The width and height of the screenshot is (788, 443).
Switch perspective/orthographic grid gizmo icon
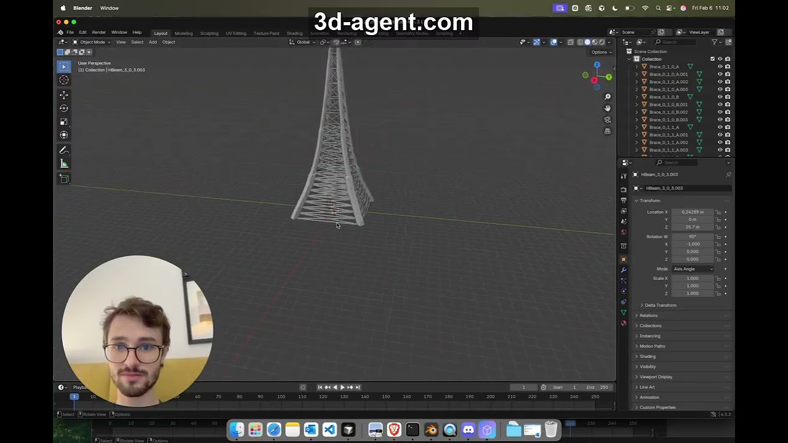(608, 131)
